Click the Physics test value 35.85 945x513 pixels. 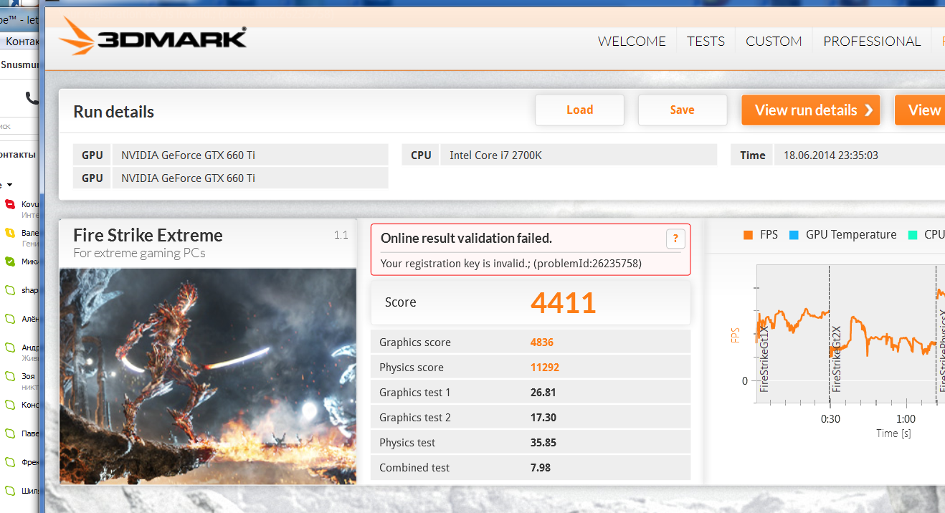(x=543, y=443)
